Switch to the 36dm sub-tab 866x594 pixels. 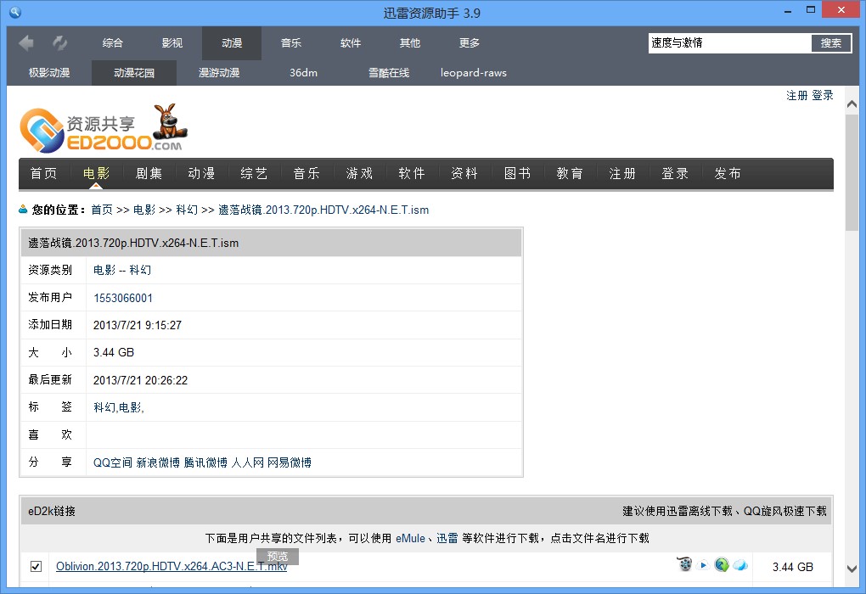pos(304,73)
